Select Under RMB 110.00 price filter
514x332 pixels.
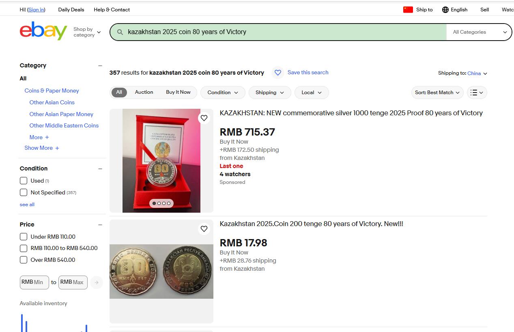point(24,237)
